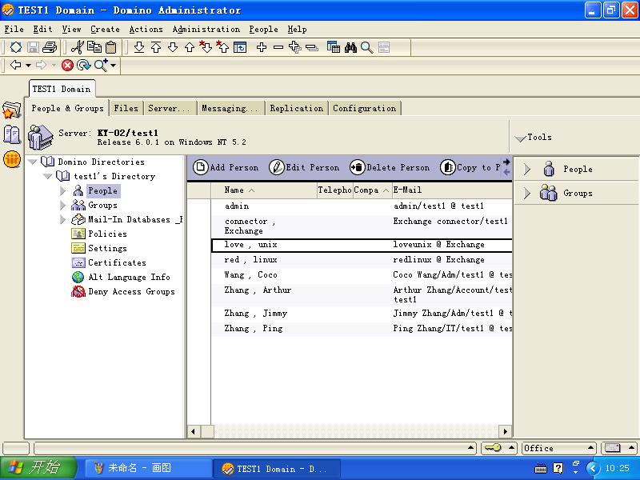Click the next unread starred-arrow icon
This screenshot has height=480, width=640.
pos(206,47)
